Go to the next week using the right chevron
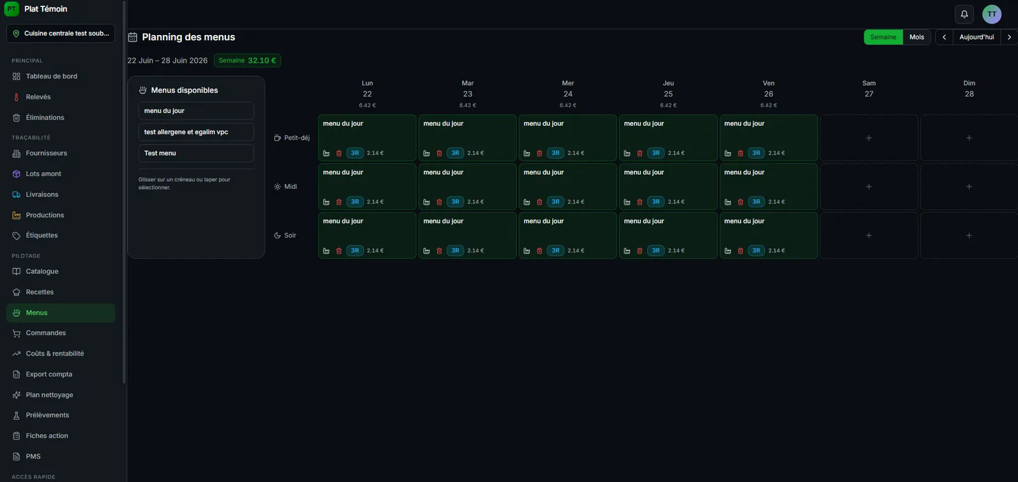1018x482 pixels. pos(1009,37)
